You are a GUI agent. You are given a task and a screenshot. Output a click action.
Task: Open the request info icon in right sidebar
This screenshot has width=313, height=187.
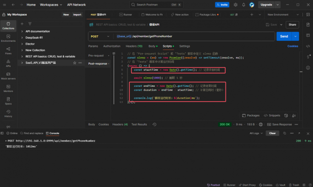[308, 68]
